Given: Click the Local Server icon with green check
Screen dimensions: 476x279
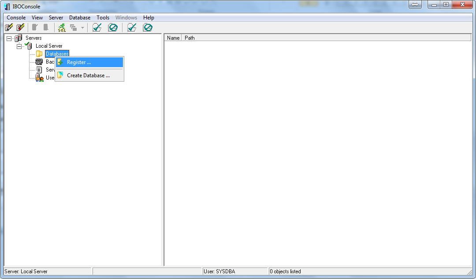Looking at the screenshot, I should 29,46.
